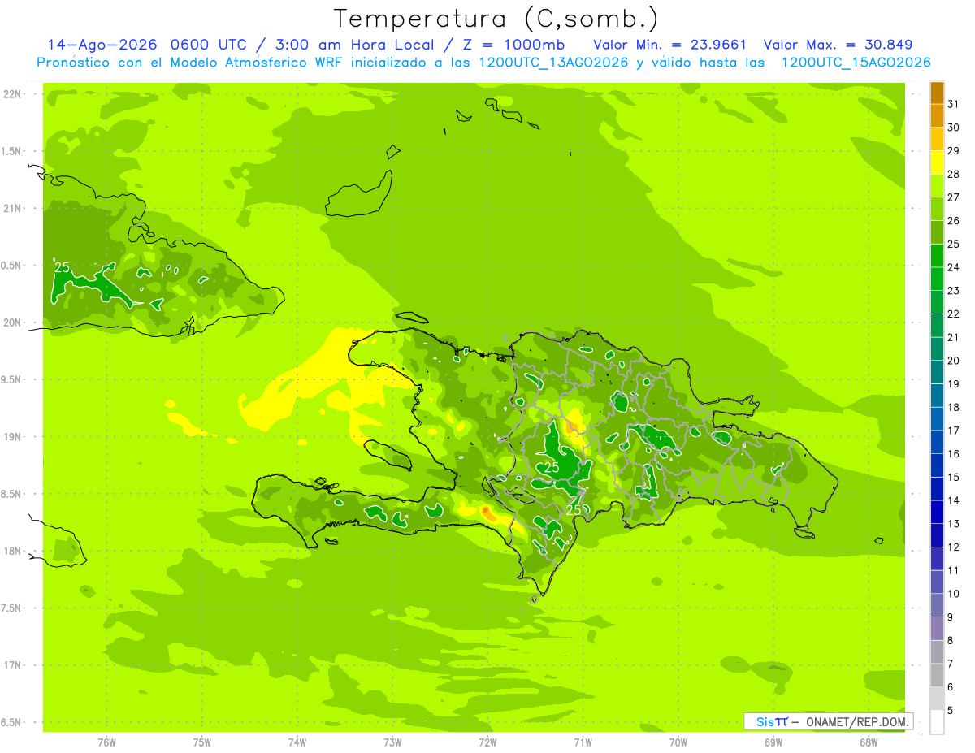Click the "20" label on the color legend
This screenshot has height=753, width=975.
953,361
